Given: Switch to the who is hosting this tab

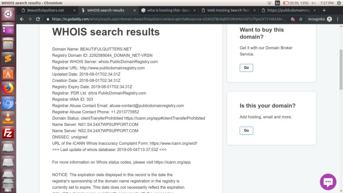Looking at the screenshot, I should point(169,10).
